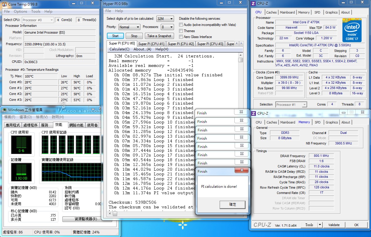Click the CPU-Z title bar Z icon in upper window
The height and width of the screenshot is (237, 371).
pyautogui.click(x=253, y=3)
